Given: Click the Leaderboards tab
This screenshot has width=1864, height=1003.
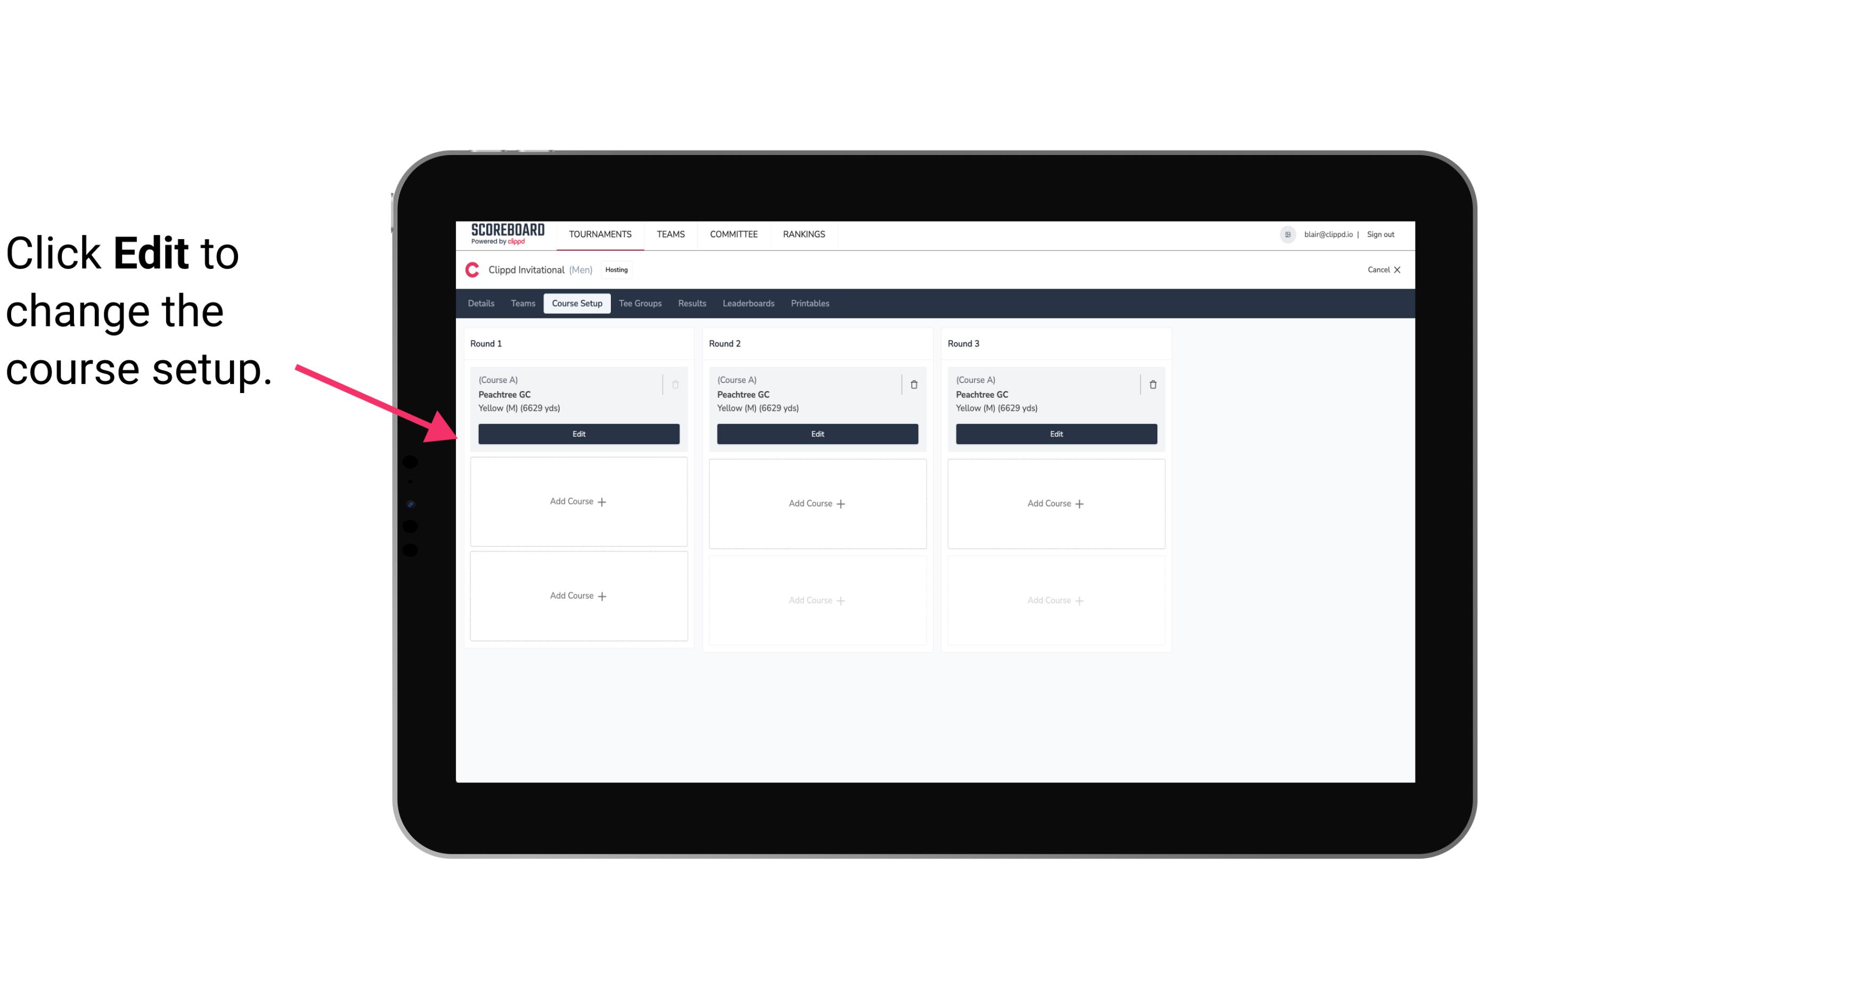Looking at the screenshot, I should [x=748, y=303].
